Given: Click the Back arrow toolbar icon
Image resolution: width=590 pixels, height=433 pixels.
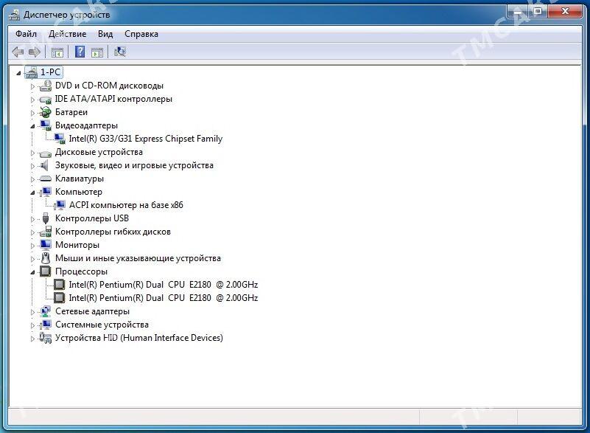Looking at the screenshot, I should (x=18, y=52).
